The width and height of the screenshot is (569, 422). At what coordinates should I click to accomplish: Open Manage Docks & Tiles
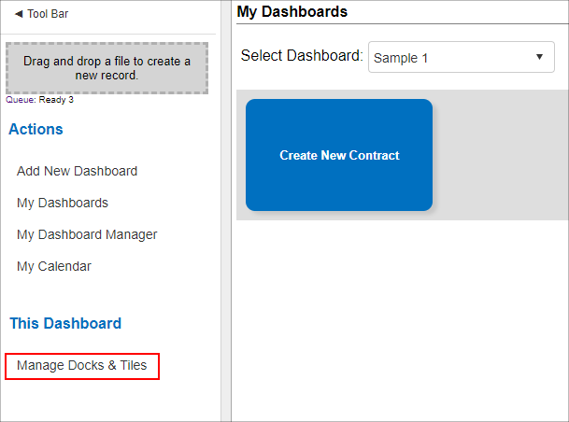81,365
